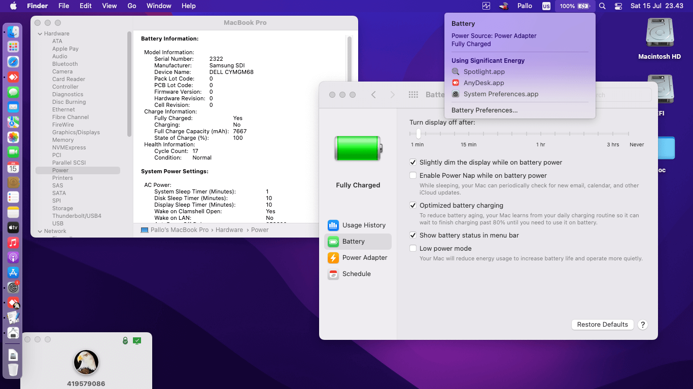
Task: Open the Notes app in the Dock
Action: click(x=13, y=212)
